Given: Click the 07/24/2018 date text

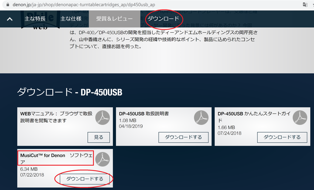Looking at the screenshot, I should click(x=229, y=133).
